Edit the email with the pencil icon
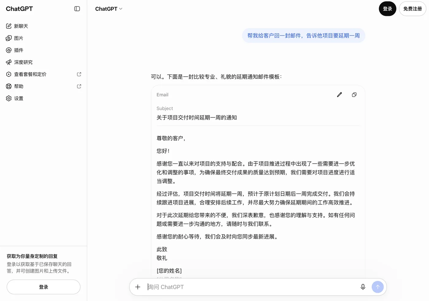Viewport: 429px width, 301px height. click(x=340, y=95)
